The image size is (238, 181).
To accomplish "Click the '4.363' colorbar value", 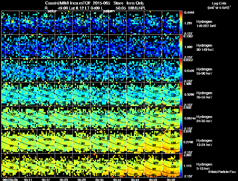I will [187, 155].
